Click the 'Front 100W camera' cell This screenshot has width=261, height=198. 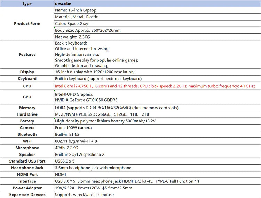73,128
